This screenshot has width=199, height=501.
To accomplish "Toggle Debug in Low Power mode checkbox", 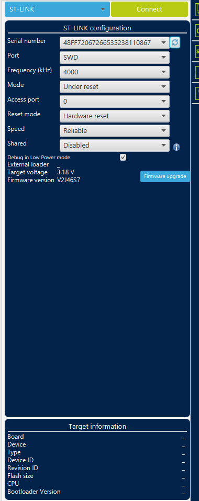I will 123,157.
